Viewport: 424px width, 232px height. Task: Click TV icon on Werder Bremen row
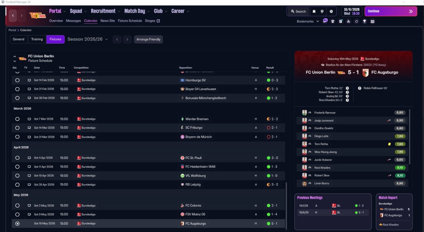[x=29, y=119]
